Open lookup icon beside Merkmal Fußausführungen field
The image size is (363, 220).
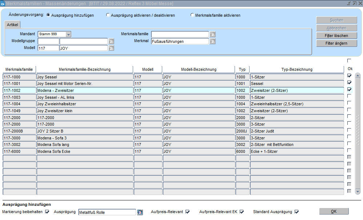213,41
